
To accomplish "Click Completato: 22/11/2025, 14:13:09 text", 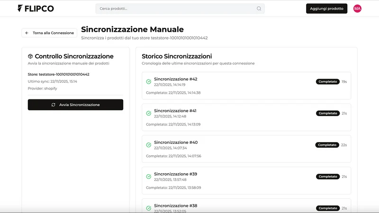I will pyautogui.click(x=173, y=124).
